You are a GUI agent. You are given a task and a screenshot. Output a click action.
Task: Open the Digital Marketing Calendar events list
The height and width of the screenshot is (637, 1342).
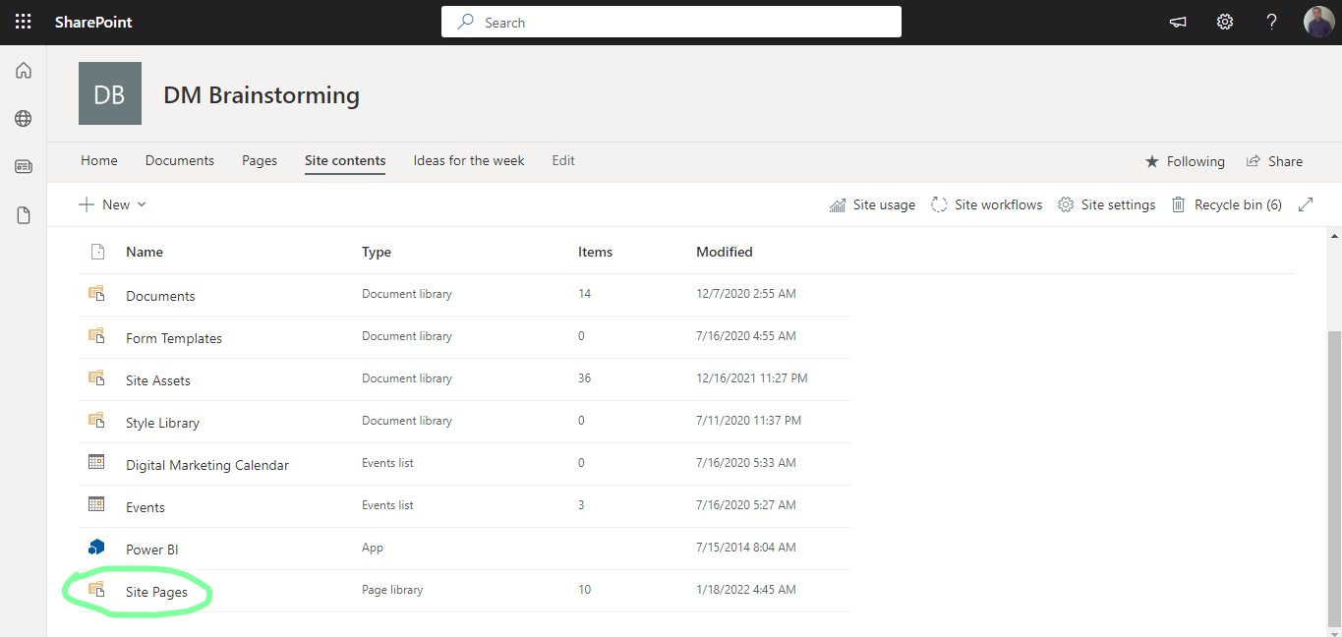[206, 464]
